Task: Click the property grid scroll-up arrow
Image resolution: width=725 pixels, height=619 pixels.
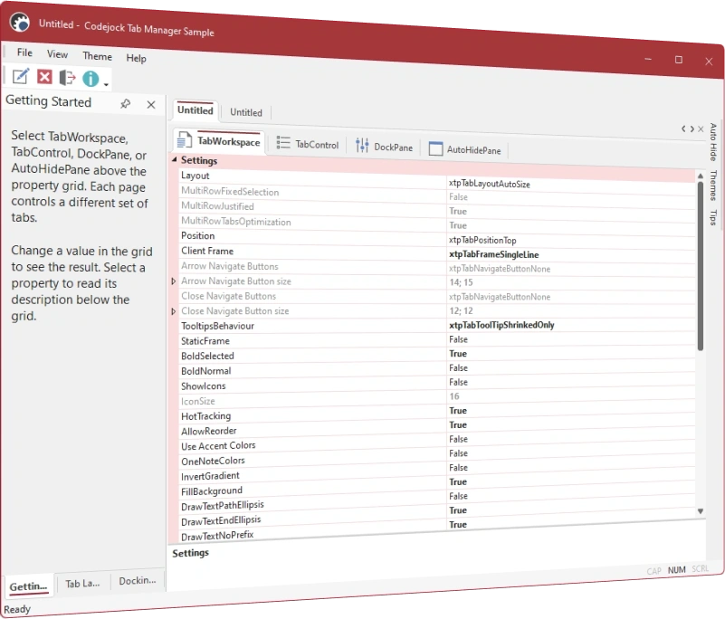Action: tap(700, 176)
